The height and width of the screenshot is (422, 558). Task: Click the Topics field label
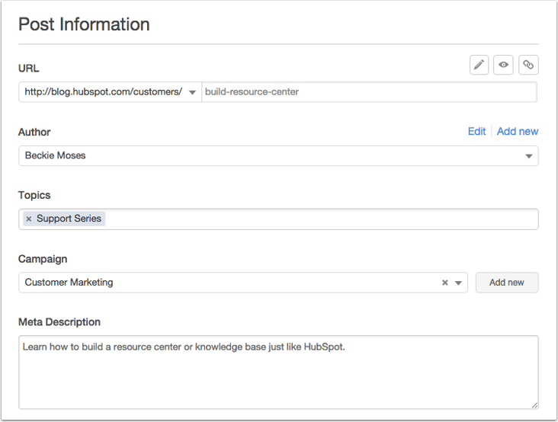coord(34,195)
